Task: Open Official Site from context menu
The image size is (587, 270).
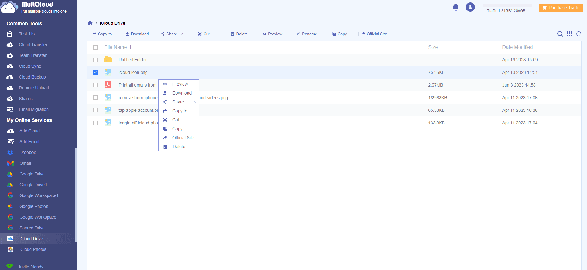Action: pos(179,138)
